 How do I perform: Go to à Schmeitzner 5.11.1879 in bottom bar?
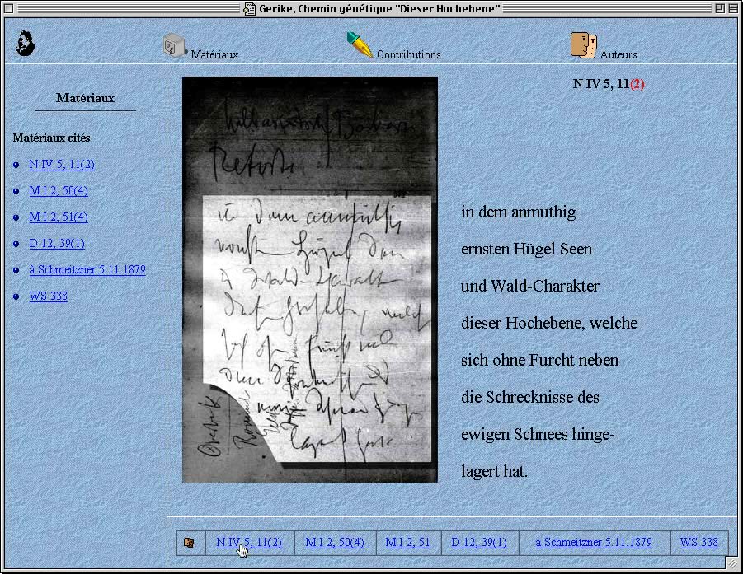point(594,543)
